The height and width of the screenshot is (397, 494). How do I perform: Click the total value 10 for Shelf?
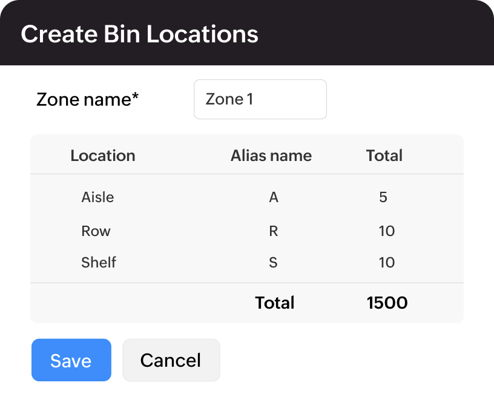coord(387,262)
